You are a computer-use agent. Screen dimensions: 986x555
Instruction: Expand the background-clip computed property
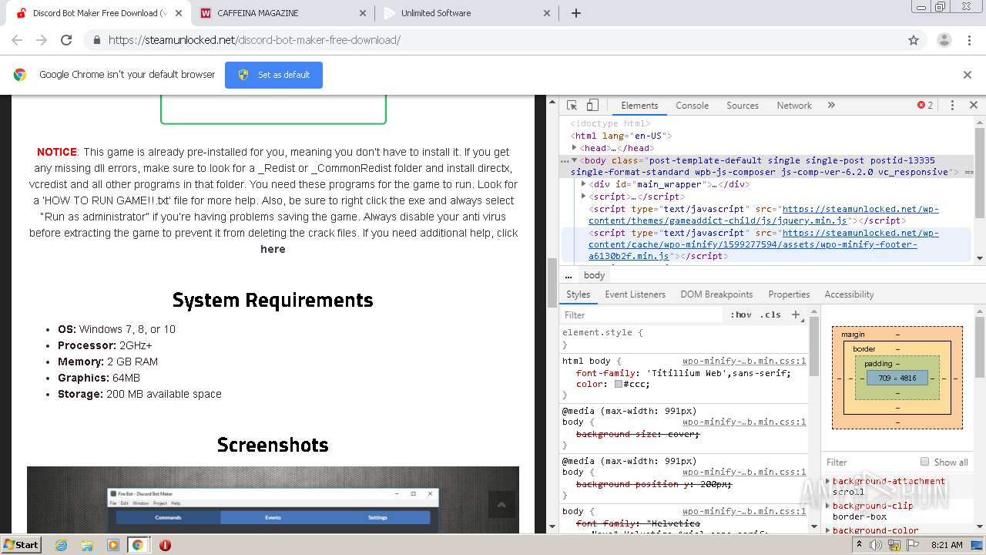[828, 506]
